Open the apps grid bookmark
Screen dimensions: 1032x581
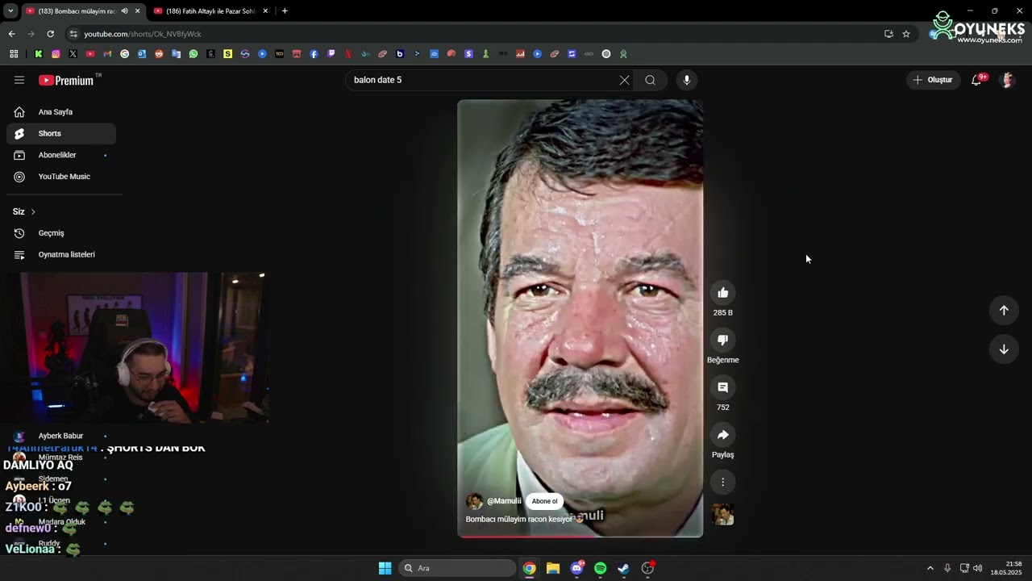(x=14, y=54)
